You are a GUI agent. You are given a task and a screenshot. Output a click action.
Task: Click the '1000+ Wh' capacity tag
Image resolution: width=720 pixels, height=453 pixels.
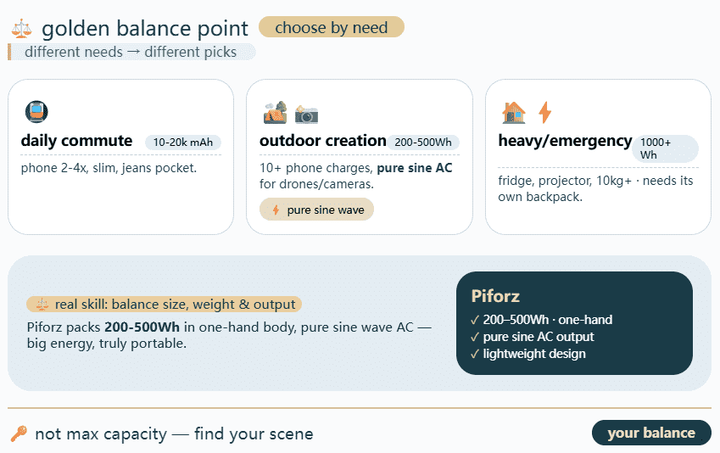click(665, 148)
